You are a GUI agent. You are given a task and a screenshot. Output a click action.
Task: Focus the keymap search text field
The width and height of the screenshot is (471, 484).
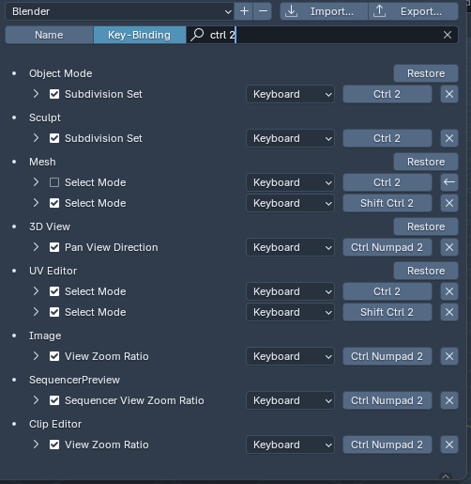pyautogui.click(x=322, y=35)
